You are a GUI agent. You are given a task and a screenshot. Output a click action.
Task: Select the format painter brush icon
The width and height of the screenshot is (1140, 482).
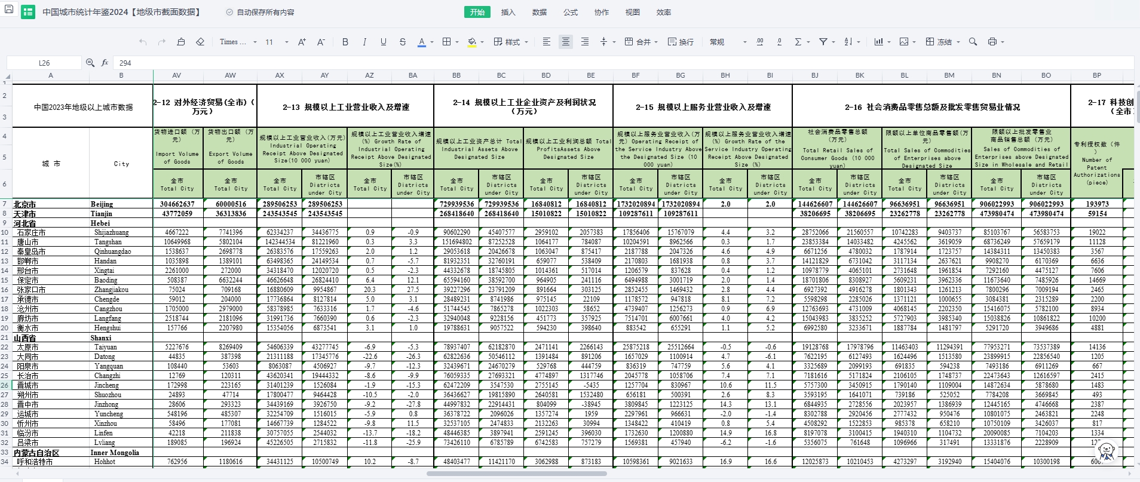[x=181, y=42]
